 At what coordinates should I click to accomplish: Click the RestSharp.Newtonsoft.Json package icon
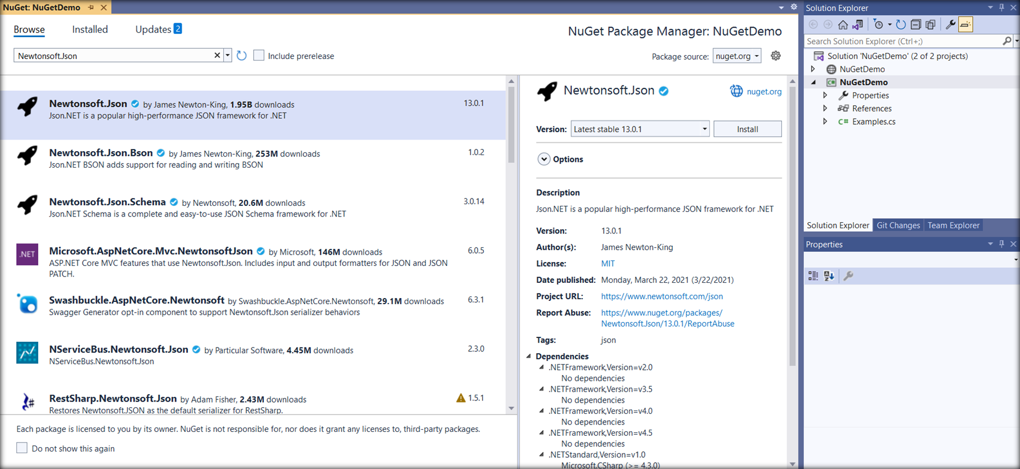[x=28, y=402]
